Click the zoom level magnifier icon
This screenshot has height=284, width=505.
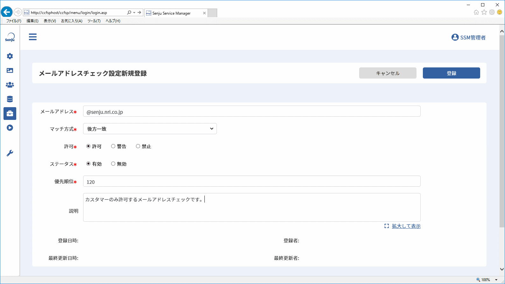(x=478, y=280)
